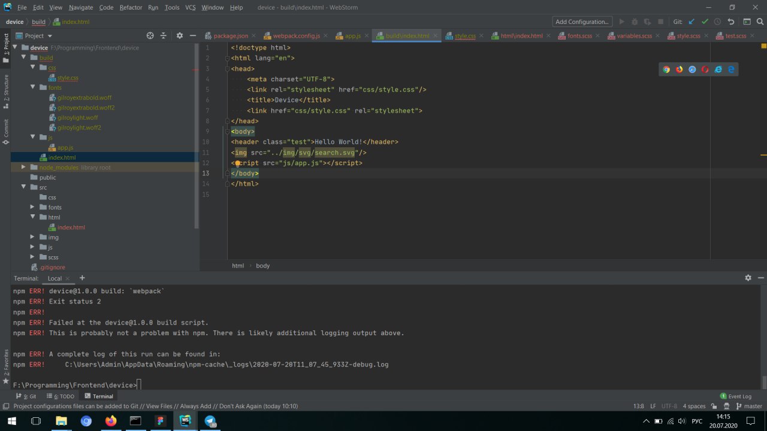Click the Stop square icon
This screenshot has height=431, width=767.
click(660, 22)
